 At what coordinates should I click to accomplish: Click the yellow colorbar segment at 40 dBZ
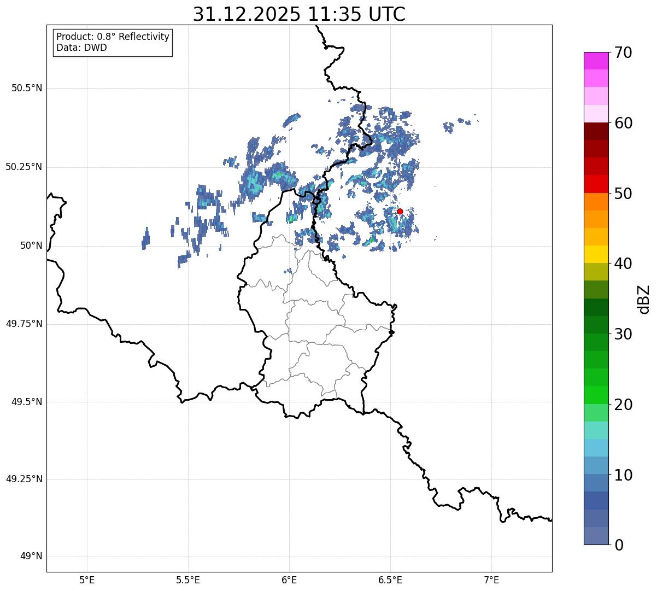[x=596, y=254]
